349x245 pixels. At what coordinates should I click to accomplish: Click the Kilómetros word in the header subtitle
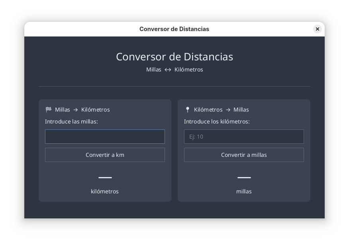[x=188, y=69]
